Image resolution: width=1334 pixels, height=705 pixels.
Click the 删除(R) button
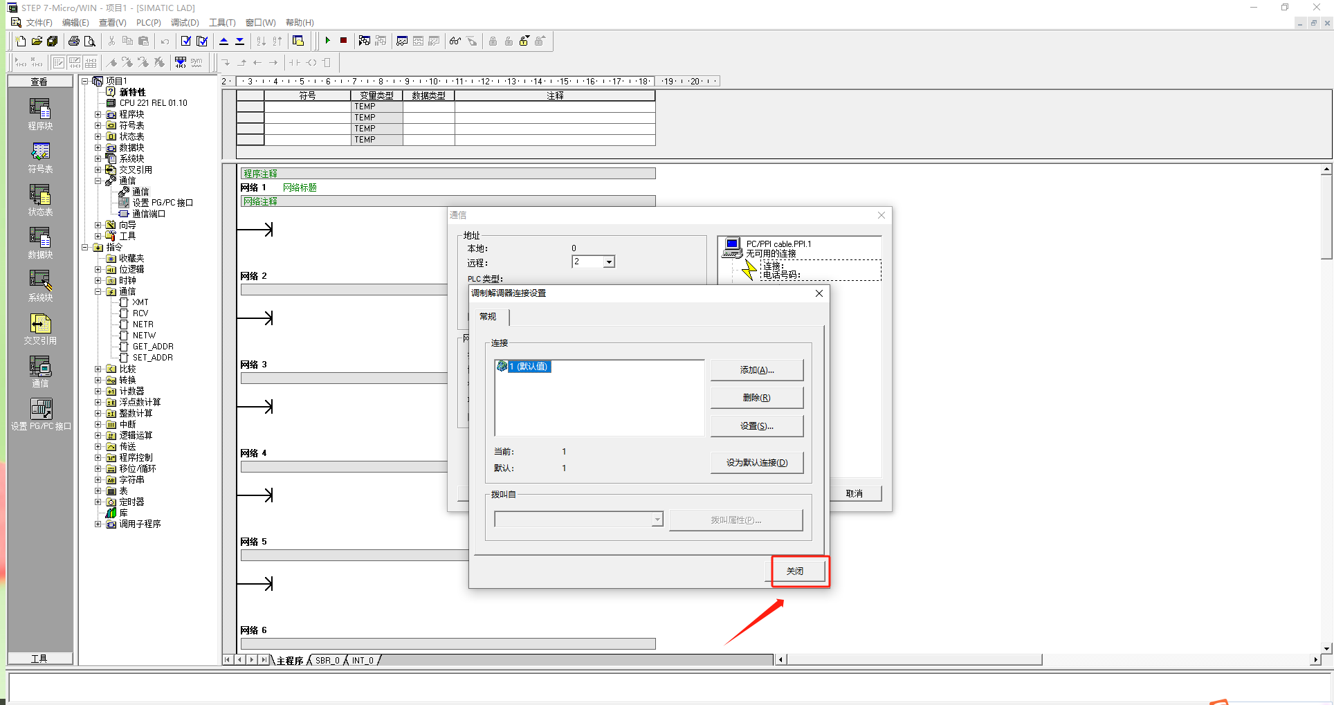click(757, 398)
